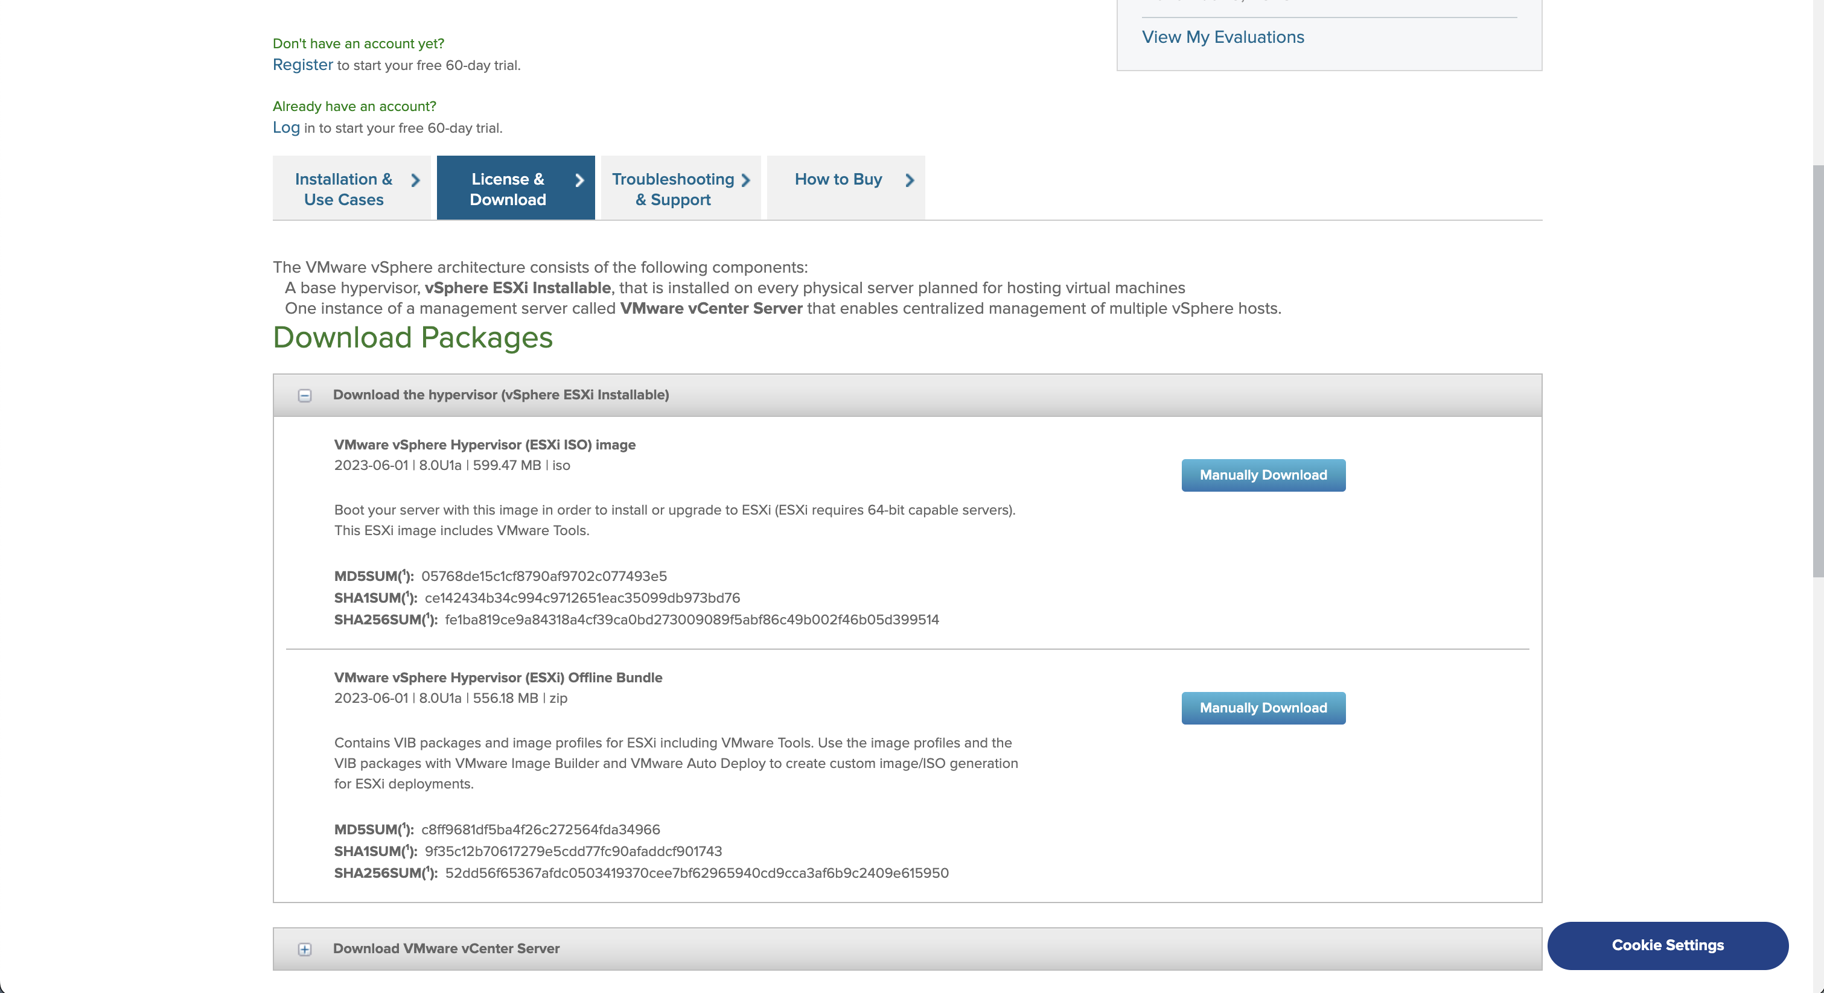The height and width of the screenshot is (993, 1824).
Task: Open the How to Buy tab
Action: pyautogui.click(x=838, y=180)
